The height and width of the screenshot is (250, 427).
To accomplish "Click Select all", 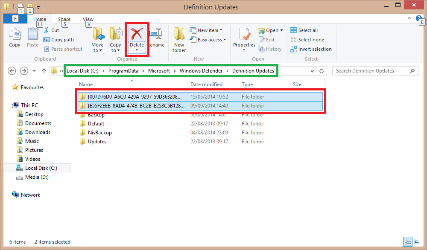I will (304, 30).
